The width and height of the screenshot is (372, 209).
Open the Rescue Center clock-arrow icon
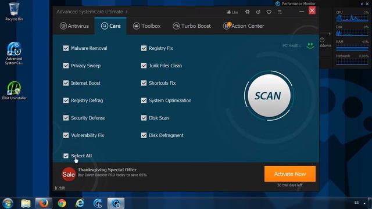coord(258,12)
